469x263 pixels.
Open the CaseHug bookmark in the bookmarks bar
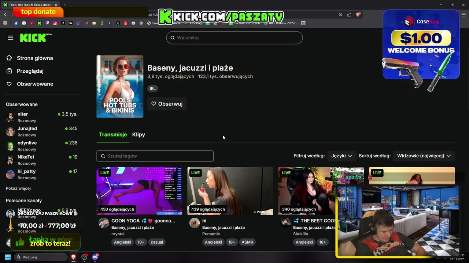pyautogui.click(x=193, y=23)
